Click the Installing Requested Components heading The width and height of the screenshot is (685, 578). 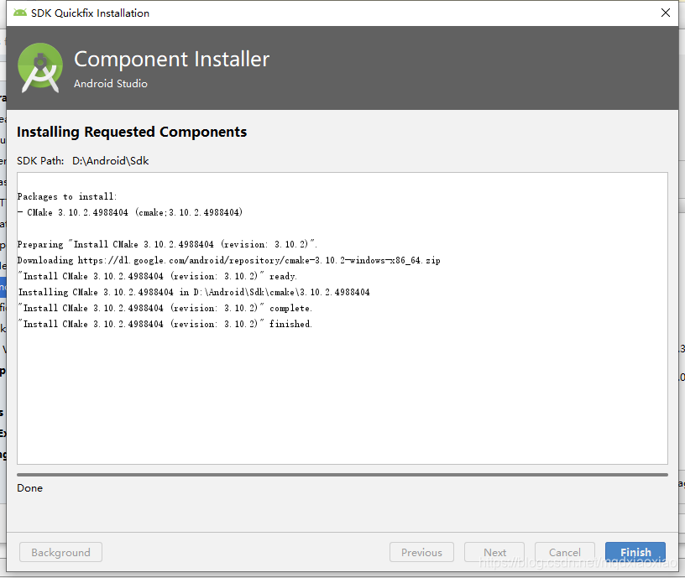click(131, 132)
